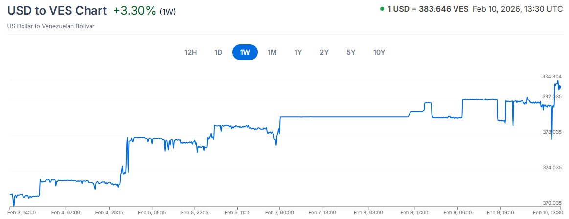Click the 370.035 y-axis value

tap(552, 203)
